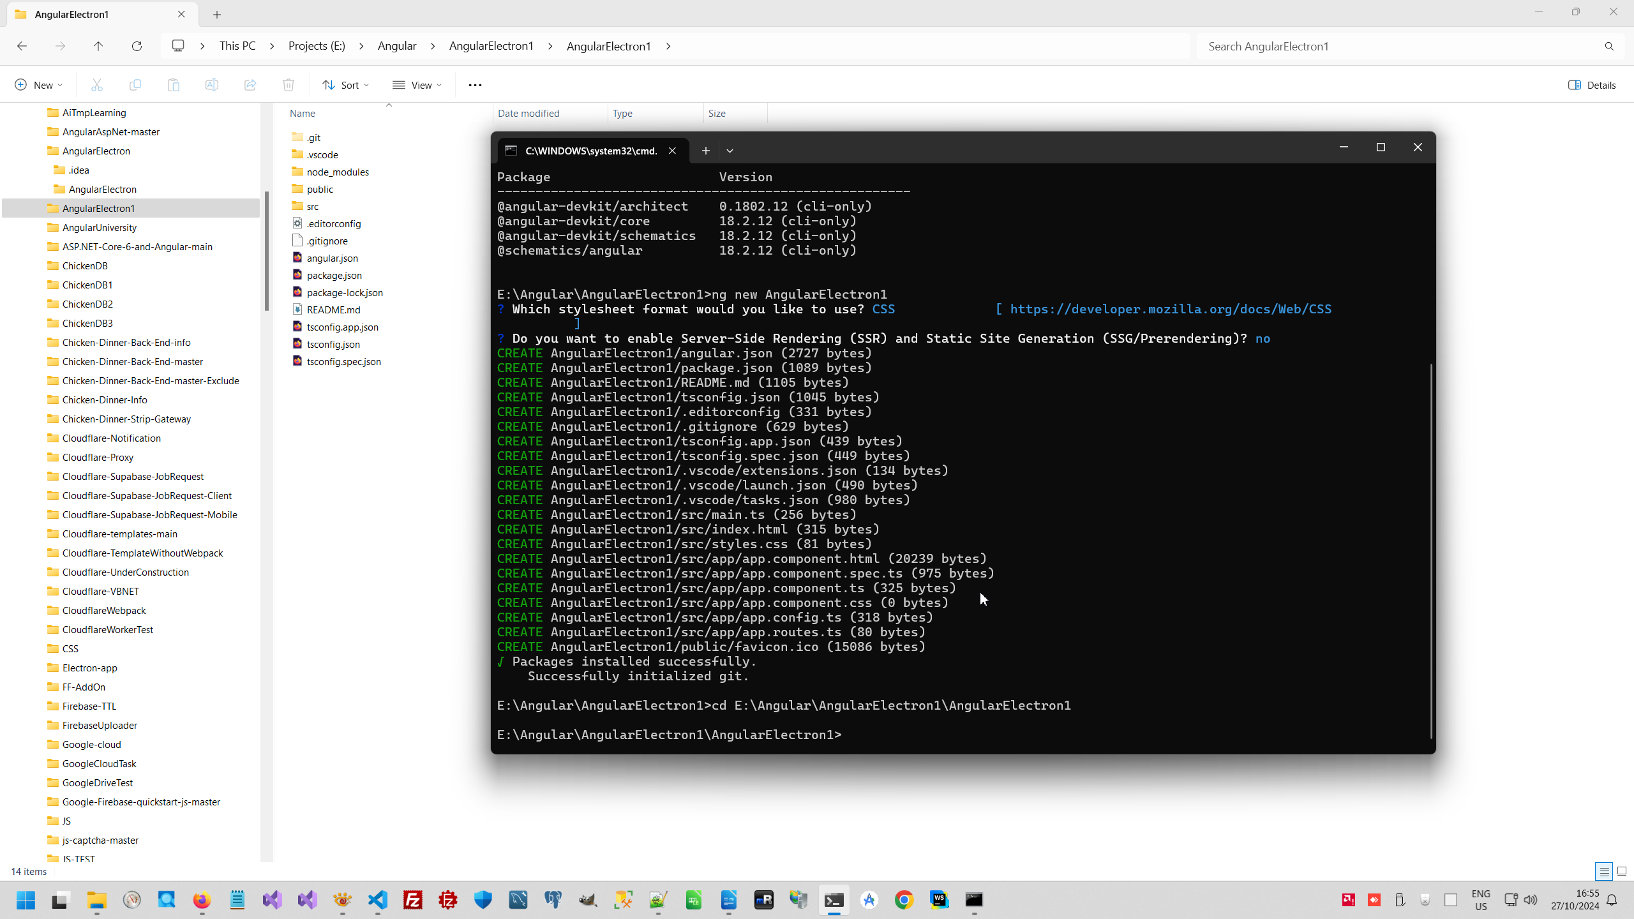Go up one folder level using Up arrow
The width and height of the screenshot is (1634, 919).
[98, 46]
